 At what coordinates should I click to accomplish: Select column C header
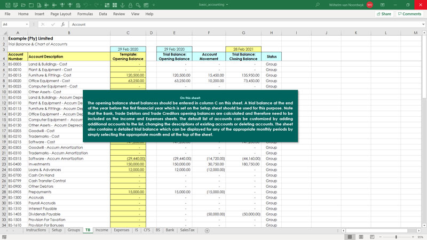tap(128, 33)
